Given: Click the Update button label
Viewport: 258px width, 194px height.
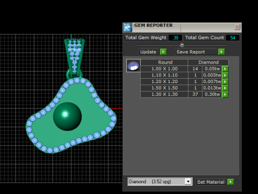Looking at the screenshot, I should point(148,52).
